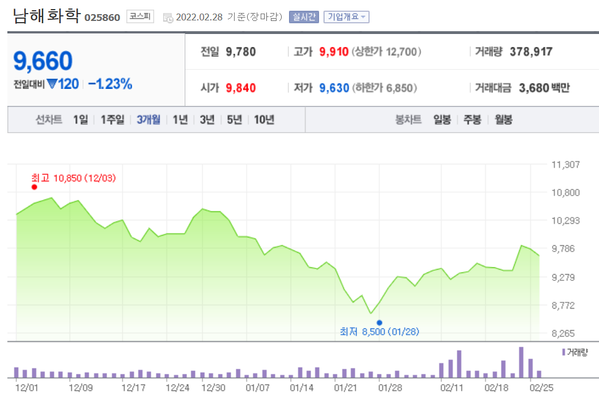
Task: Switch to 주봉 candlestick chart
Action: click(472, 120)
